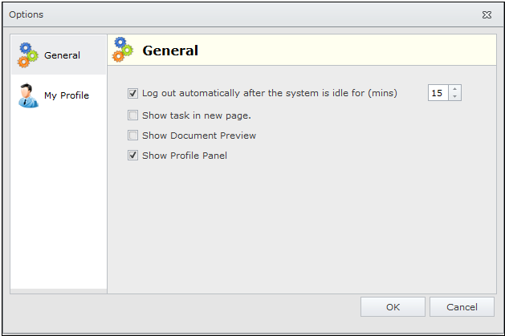505x336 pixels.
Task: Uncheck the Show Profile Panel checkbox
Action: [133, 156]
